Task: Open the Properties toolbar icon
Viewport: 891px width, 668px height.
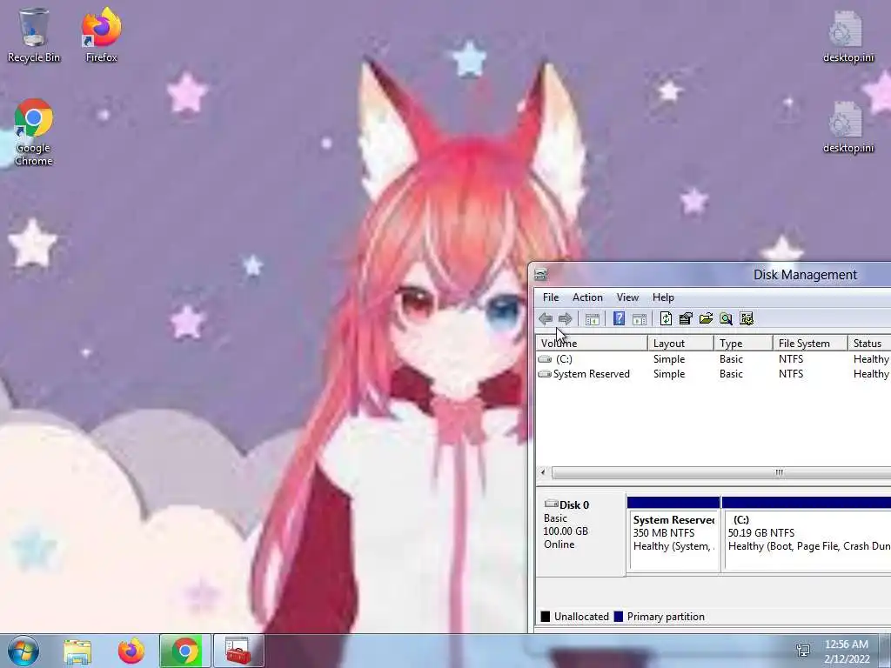Action: click(686, 318)
